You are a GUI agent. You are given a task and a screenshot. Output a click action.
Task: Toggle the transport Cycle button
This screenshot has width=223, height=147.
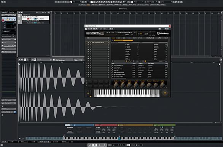pos(90,145)
